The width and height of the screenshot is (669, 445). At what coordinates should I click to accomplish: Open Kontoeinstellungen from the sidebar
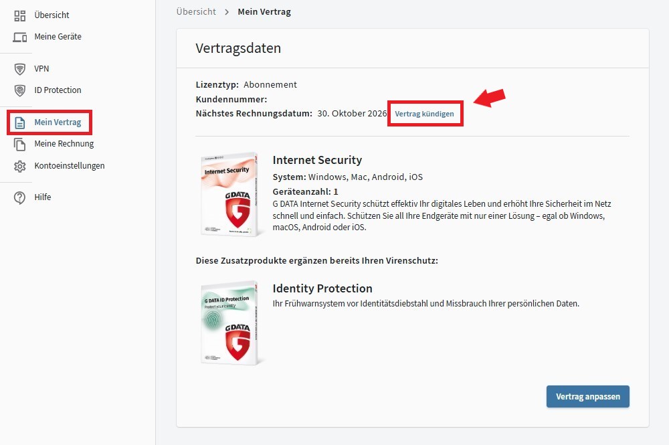pyautogui.click(x=70, y=165)
